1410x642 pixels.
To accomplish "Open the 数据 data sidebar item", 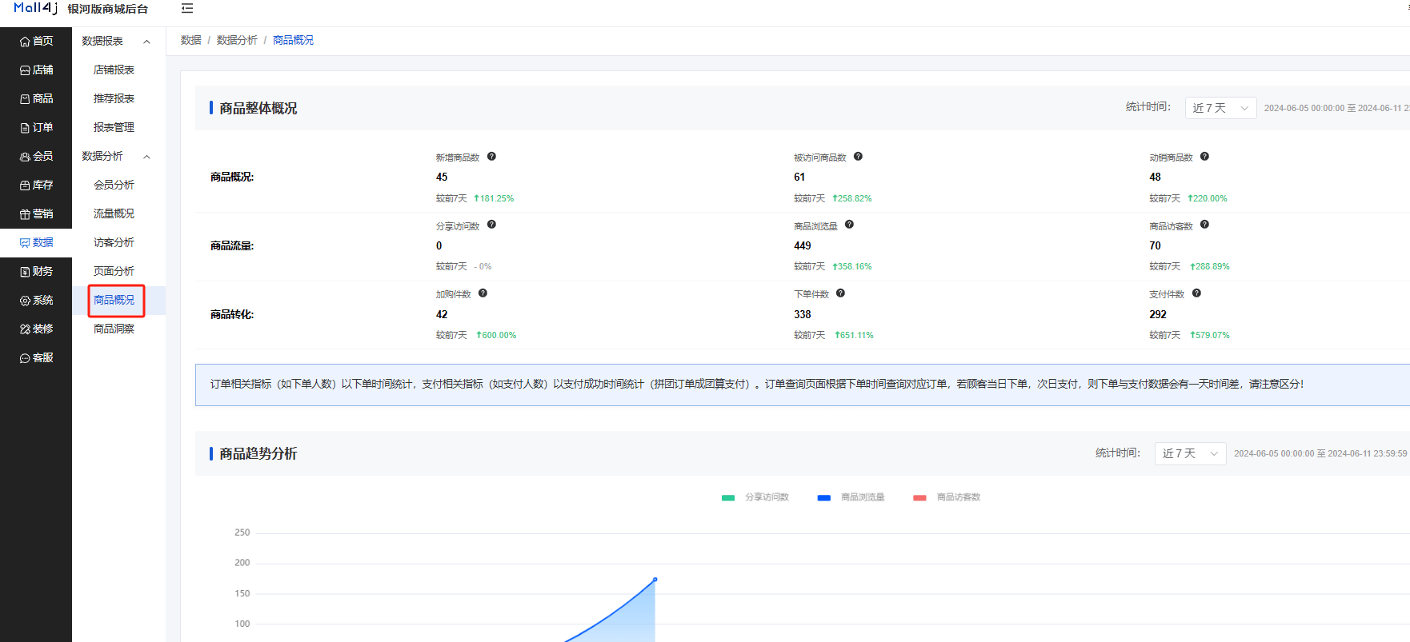I will point(36,242).
